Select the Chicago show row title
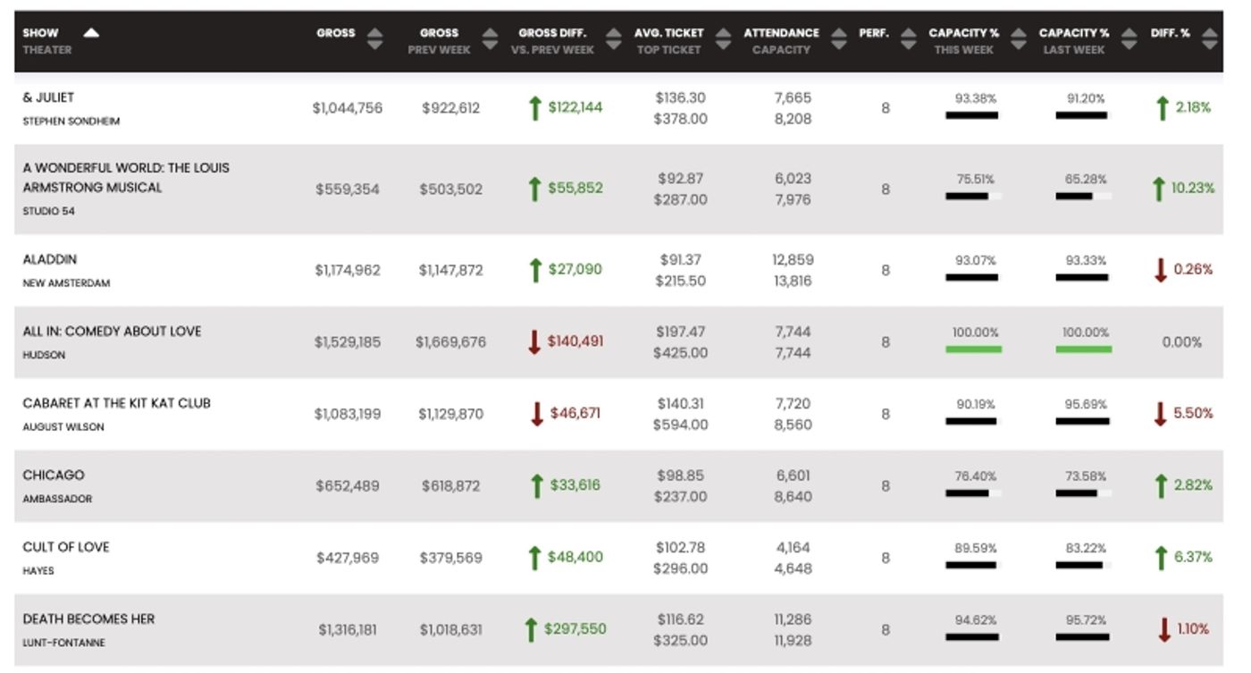The height and width of the screenshot is (673, 1251). click(54, 475)
